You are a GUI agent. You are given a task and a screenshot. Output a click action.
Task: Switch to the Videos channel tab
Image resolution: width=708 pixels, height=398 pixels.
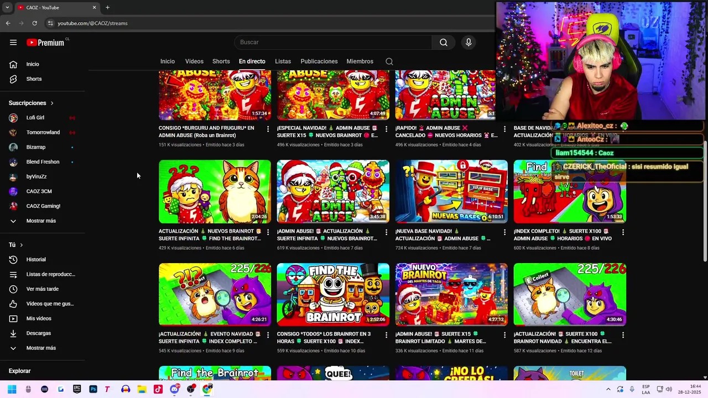(x=194, y=61)
